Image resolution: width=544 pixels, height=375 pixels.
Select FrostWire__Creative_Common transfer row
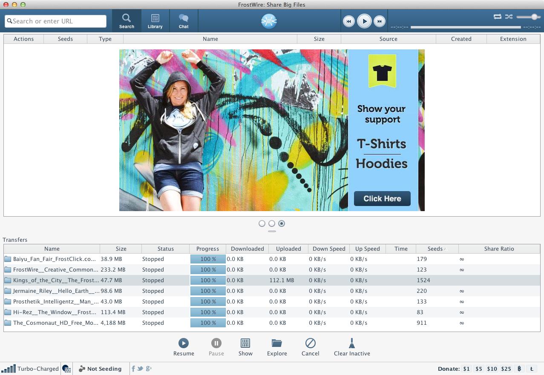272,269
